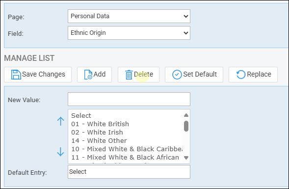This screenshot has height=189, width=289.
Task: Select '02 - White Irish' list entry
Action: tap(97, 132)
